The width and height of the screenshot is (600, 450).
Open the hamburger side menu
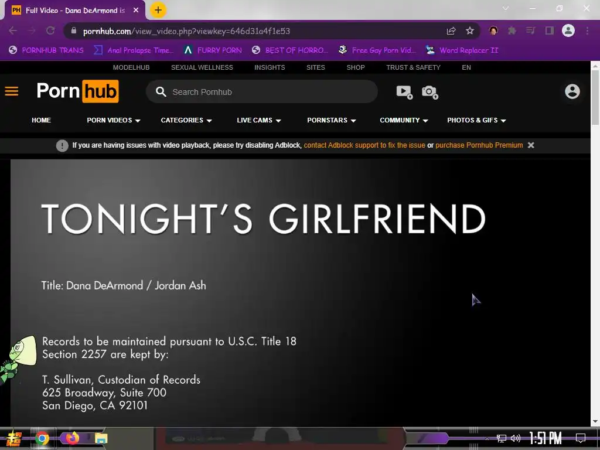[12, 91]
